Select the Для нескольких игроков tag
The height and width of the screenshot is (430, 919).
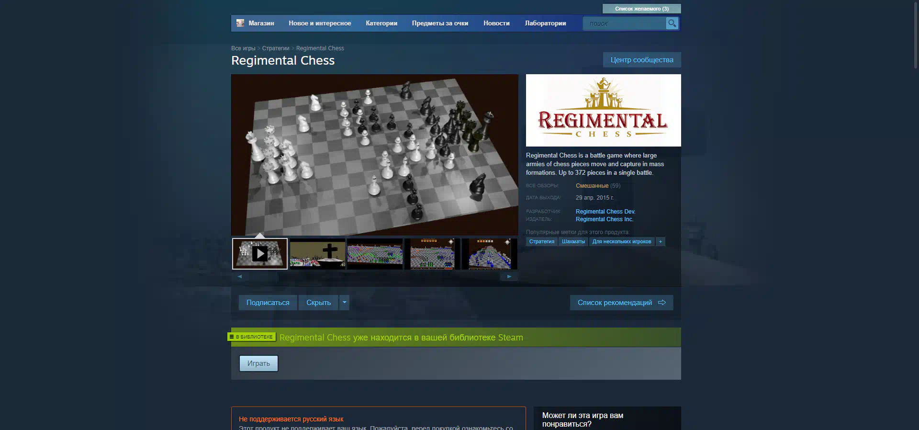[622, 242]
